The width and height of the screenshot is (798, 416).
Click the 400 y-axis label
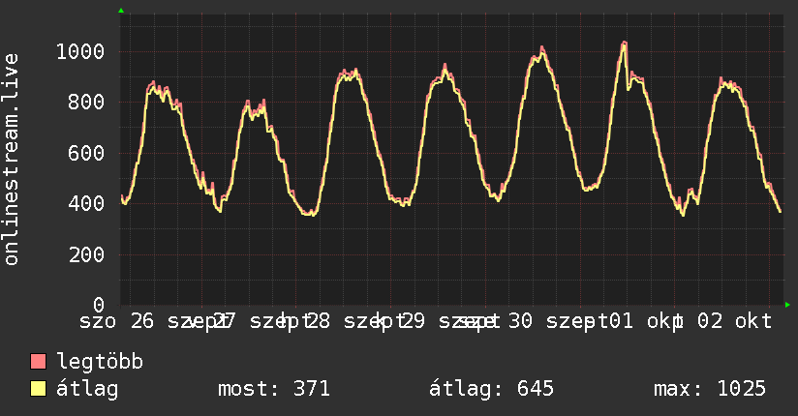tap(86, 204)
